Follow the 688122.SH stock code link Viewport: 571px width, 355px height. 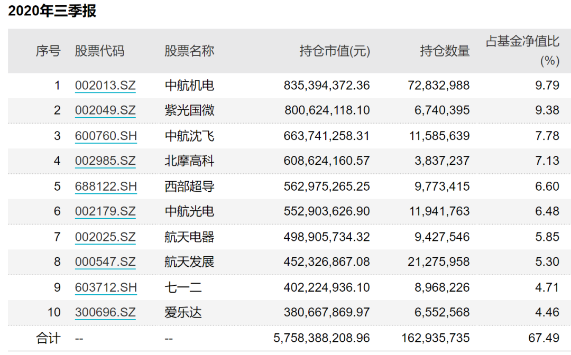click(x=106, y=186)
